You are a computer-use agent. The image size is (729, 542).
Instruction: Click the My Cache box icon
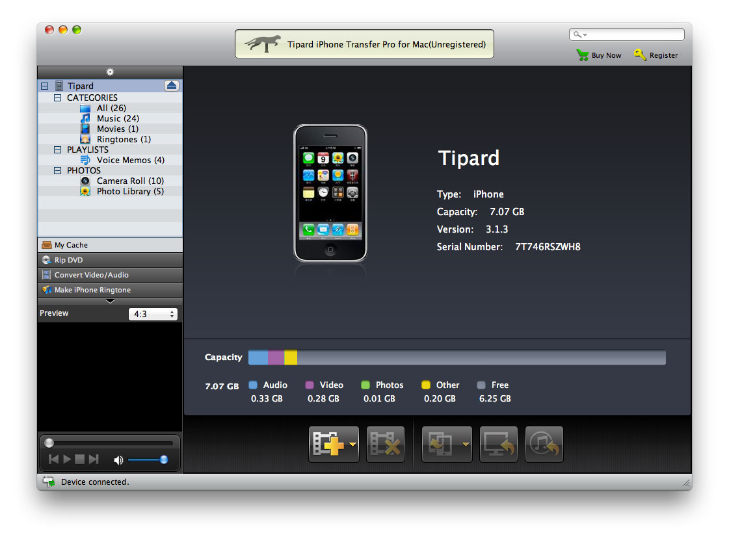46,245
